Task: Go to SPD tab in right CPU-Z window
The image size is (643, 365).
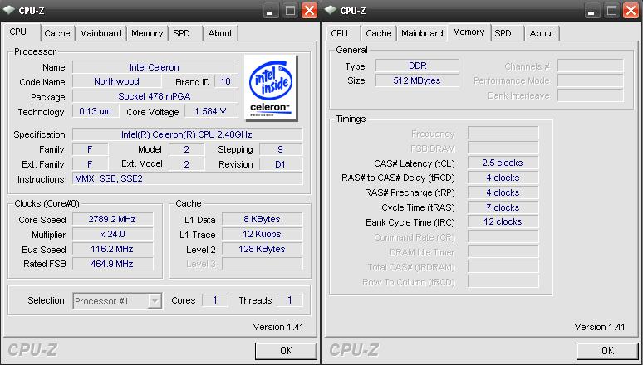Action: tap(503, 33)
